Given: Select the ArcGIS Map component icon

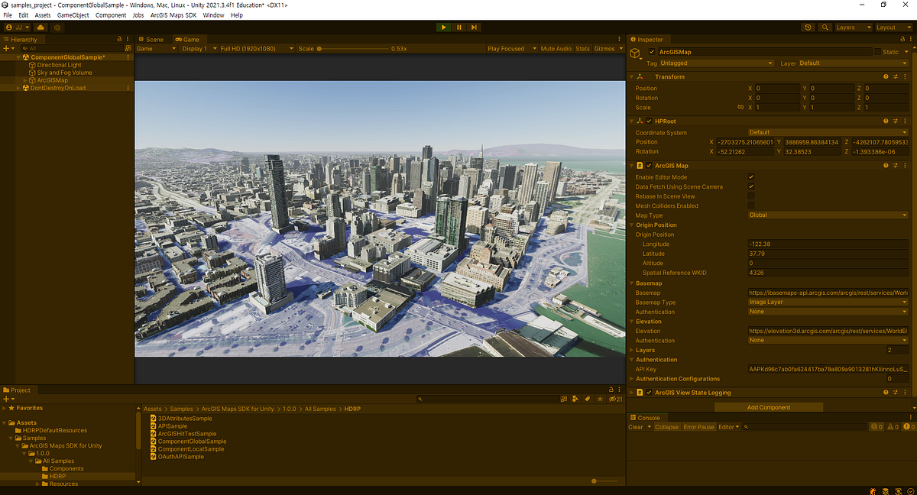Looking at the screenshot, I should coord(641,165).
